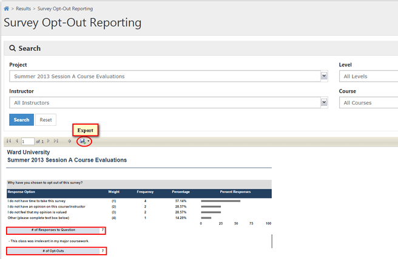Click 'Ward University' report heading

(x=29, y=152)
